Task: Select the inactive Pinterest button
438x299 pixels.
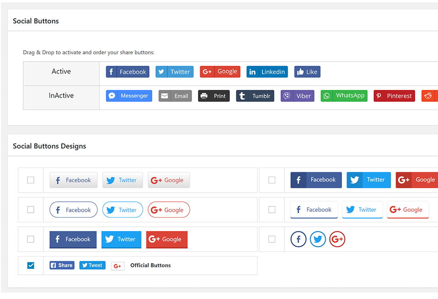Action: [394, 96]
